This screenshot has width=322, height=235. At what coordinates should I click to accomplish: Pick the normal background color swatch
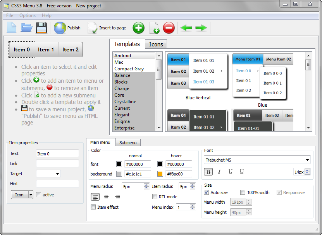pos(119,174)
